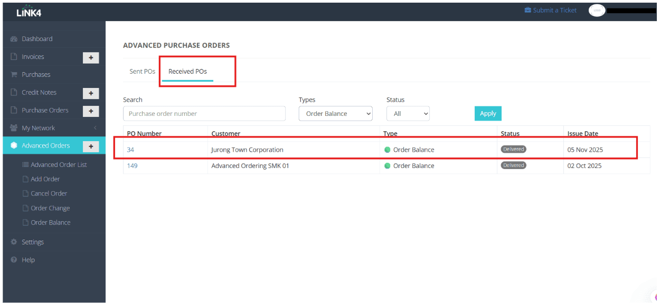
Task: Click the Purchases cart icon
Action: pos(14,75)
